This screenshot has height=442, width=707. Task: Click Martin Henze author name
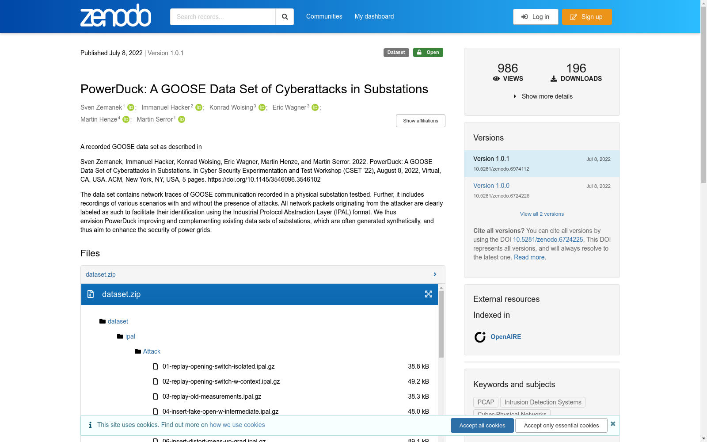[99, 119]
